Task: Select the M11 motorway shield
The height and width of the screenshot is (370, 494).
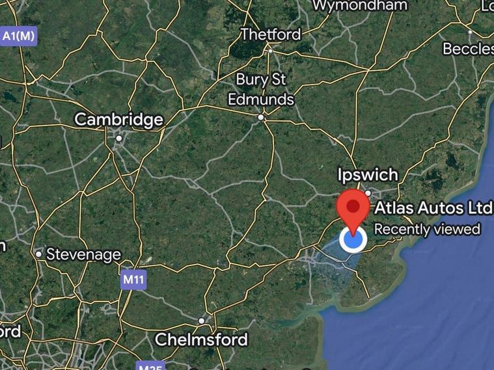Action: tap(133, 280)
